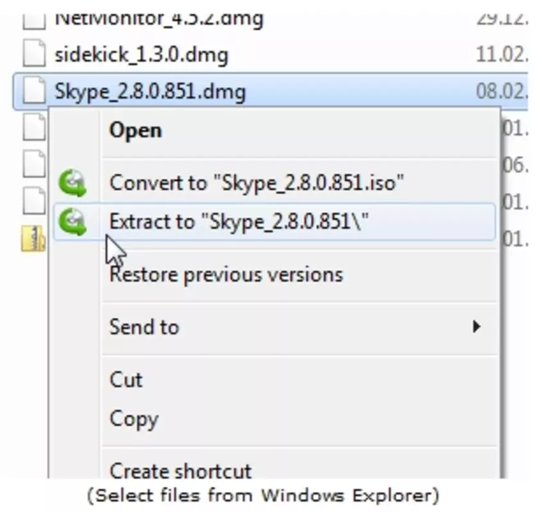This screenshot has height=512, width=542.
Task: Click the Skype_2.8.0.851.dmg file name
Action: point(150,92)
